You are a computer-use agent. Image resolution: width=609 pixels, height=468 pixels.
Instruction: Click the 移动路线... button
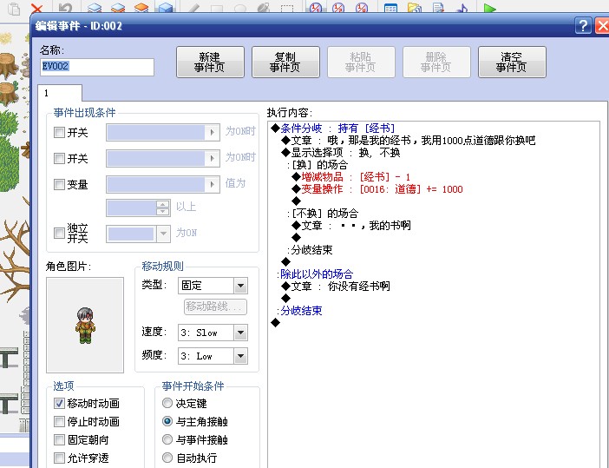pos(215,307)
